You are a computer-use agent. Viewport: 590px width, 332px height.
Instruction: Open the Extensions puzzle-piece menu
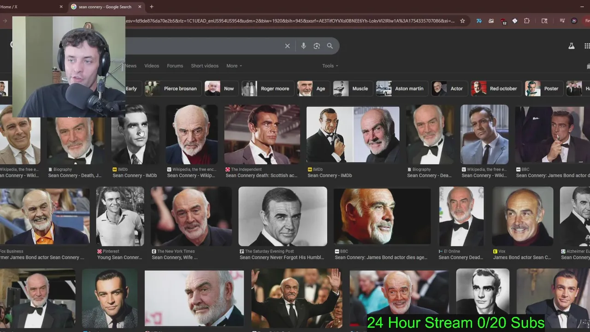coord(527,21)
